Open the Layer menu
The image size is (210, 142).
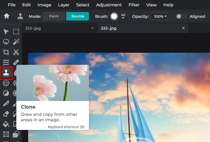[x=64, y=5]
